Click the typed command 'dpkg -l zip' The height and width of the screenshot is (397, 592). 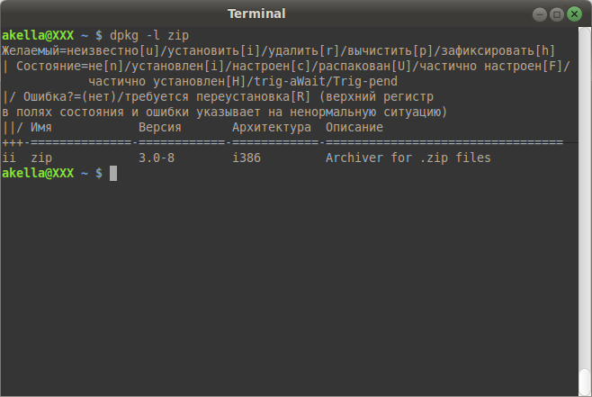tap(149, 35)
